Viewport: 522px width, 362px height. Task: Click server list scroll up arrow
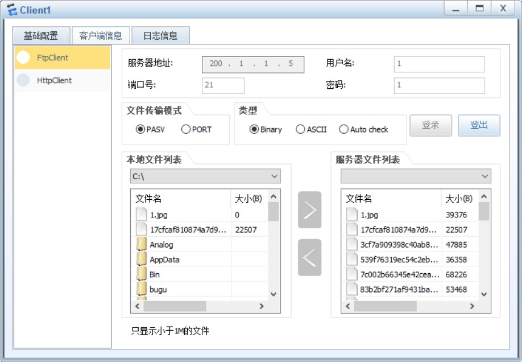pos(484,196)
